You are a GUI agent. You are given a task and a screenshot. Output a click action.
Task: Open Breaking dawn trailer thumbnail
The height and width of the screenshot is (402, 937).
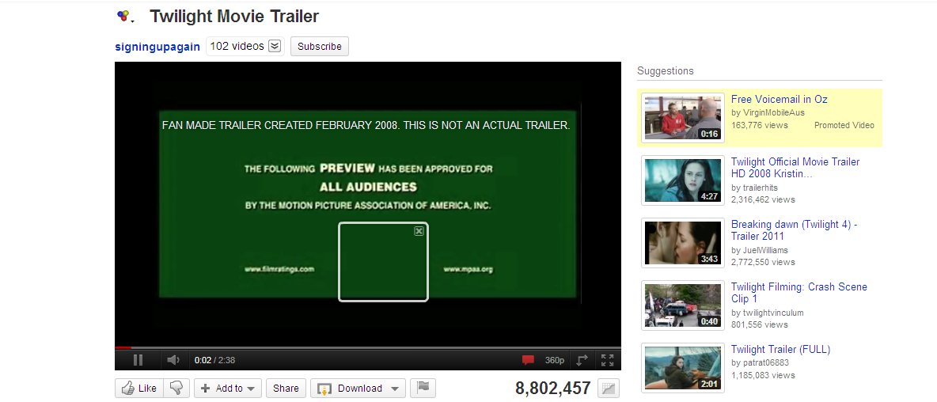[x=682, y=242]
